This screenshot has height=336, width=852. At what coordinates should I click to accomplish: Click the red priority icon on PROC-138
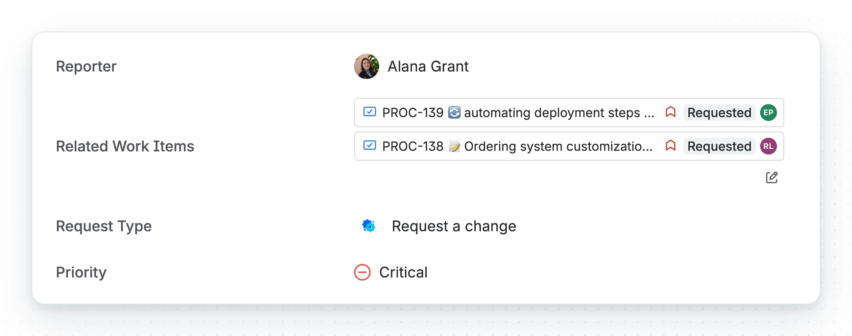click(671, 146)
